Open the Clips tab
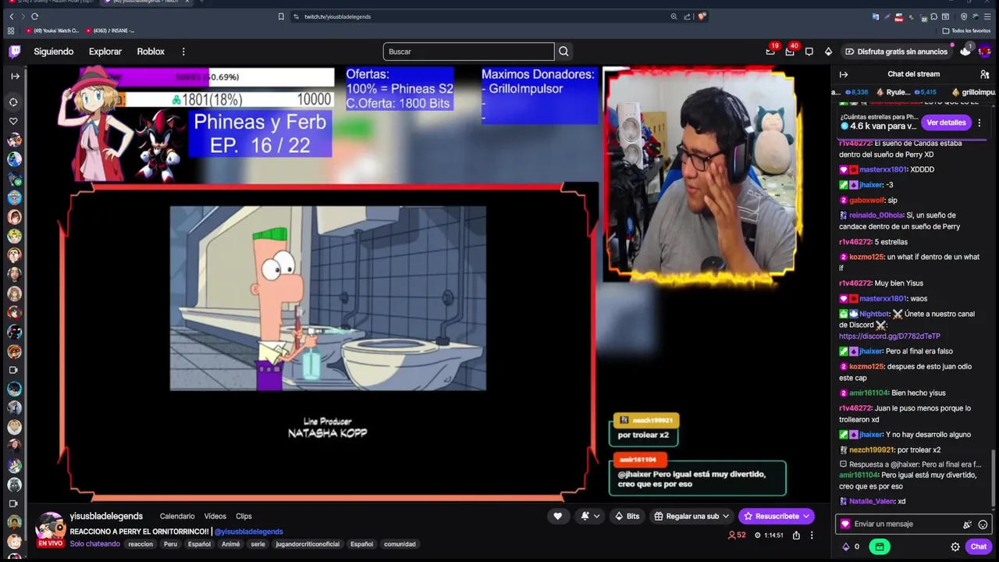This screenshot has width=999, height=562. tap(244, 516)
